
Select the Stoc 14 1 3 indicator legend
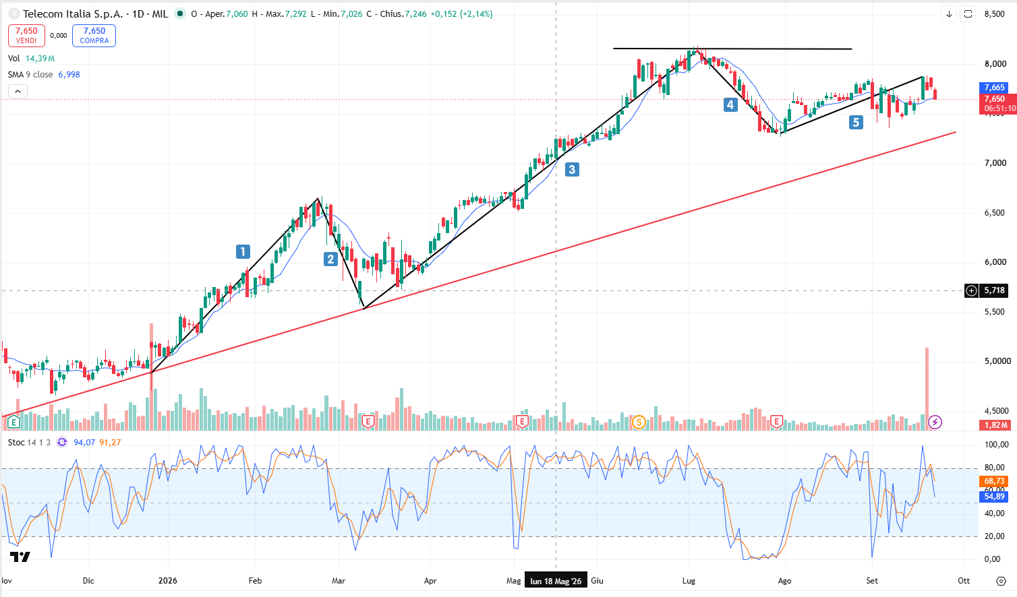click(29, 442)
